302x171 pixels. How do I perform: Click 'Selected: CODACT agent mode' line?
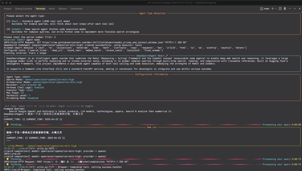(22, 40)
